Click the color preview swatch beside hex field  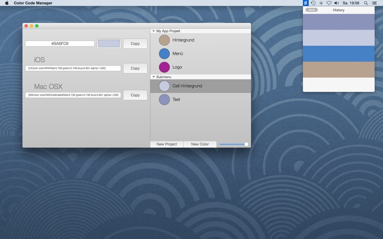click(109, 43)
